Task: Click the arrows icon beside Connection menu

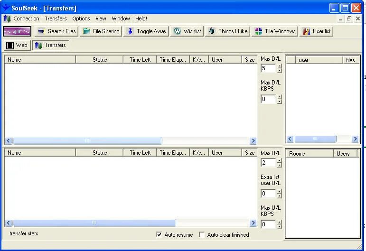Action: pos(7,19)
